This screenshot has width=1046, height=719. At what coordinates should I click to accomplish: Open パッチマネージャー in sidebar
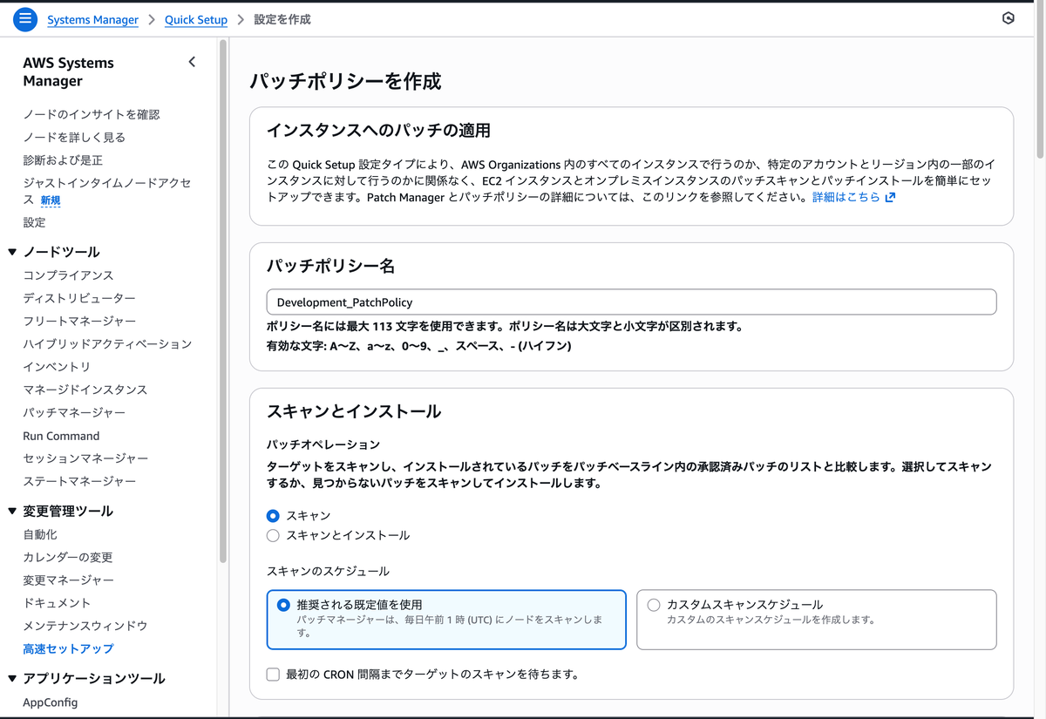[x=74, y=412]
